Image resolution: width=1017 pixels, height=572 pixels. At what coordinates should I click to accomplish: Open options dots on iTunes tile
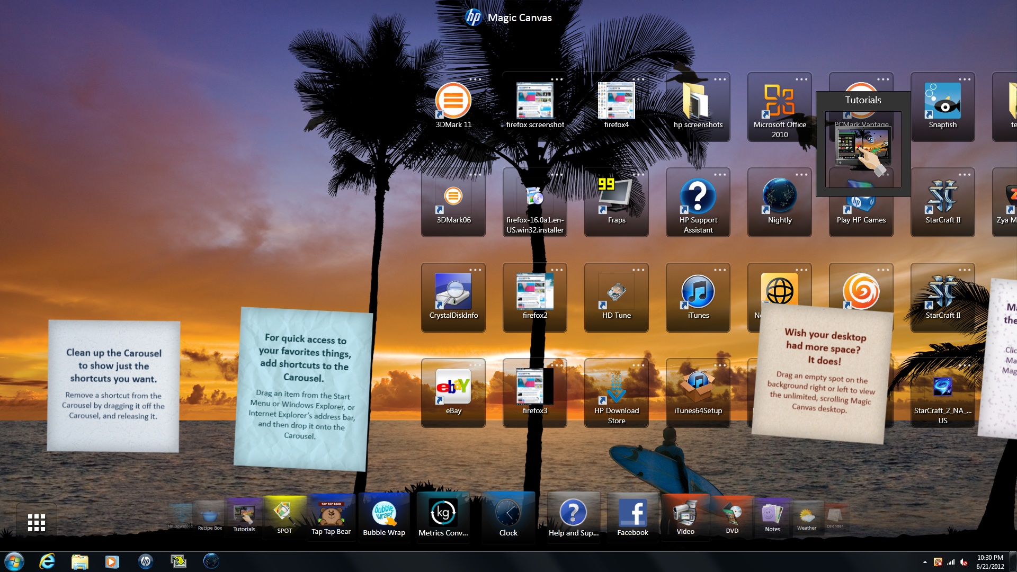(720, 270)
